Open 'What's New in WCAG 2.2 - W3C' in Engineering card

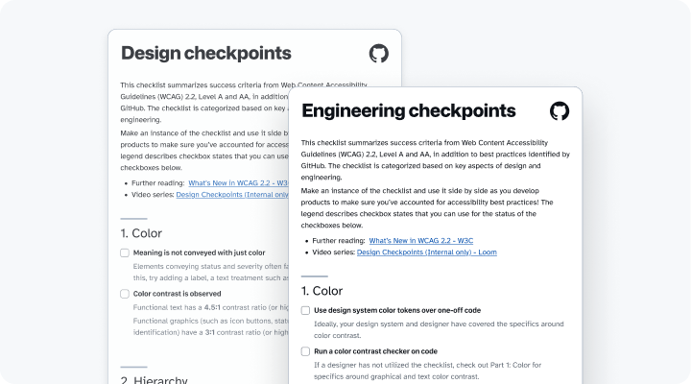(422, 240)
